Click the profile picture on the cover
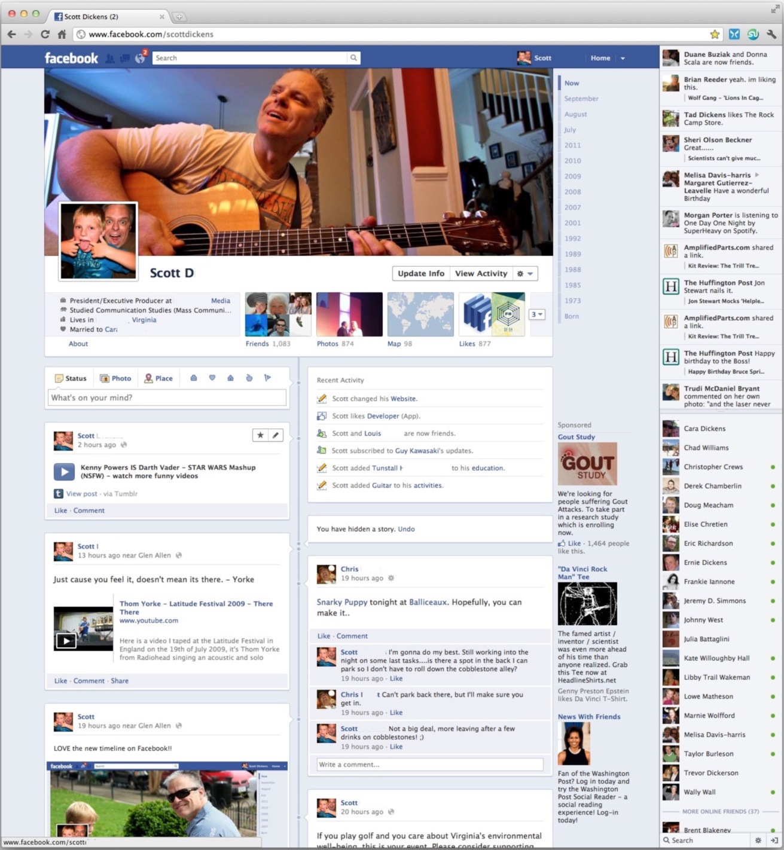The height and width of the screenshot is (850, 784). [98, 241]
